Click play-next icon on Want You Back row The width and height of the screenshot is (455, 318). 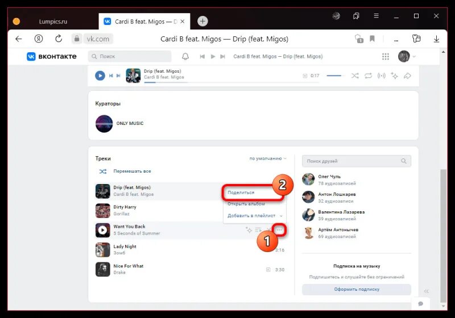[258, 230]
